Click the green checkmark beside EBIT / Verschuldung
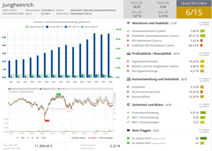 pos(128,117)
